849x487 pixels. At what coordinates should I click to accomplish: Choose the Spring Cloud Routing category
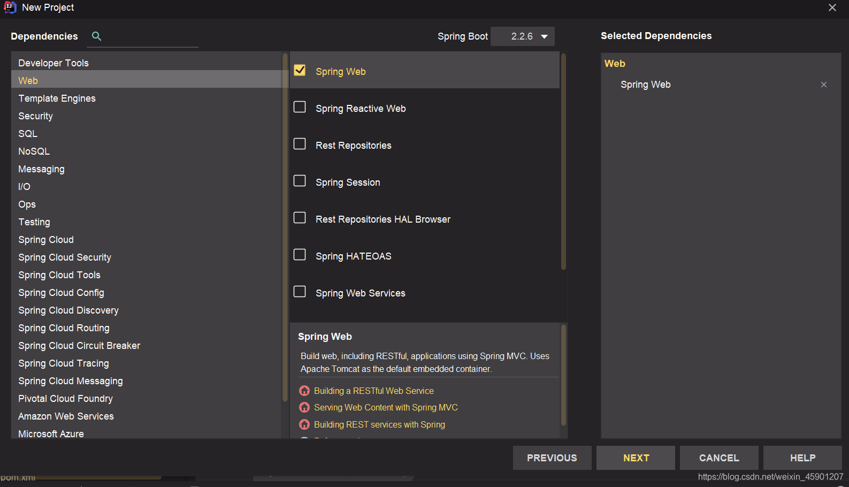(147, 328)
